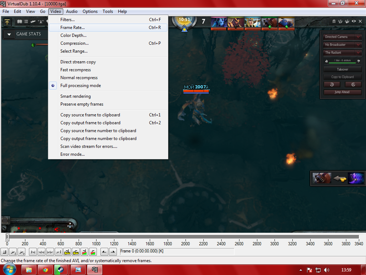Jump to the end of the video

coord(59,252)
